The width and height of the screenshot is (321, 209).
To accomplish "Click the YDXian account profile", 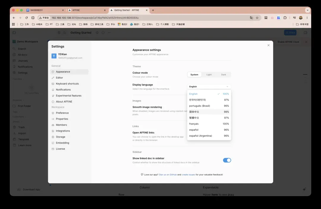I will point(69,56).
